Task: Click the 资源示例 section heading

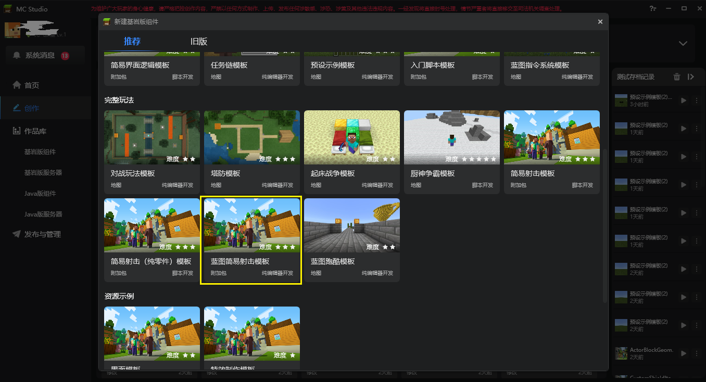Action: click(119, 296)
